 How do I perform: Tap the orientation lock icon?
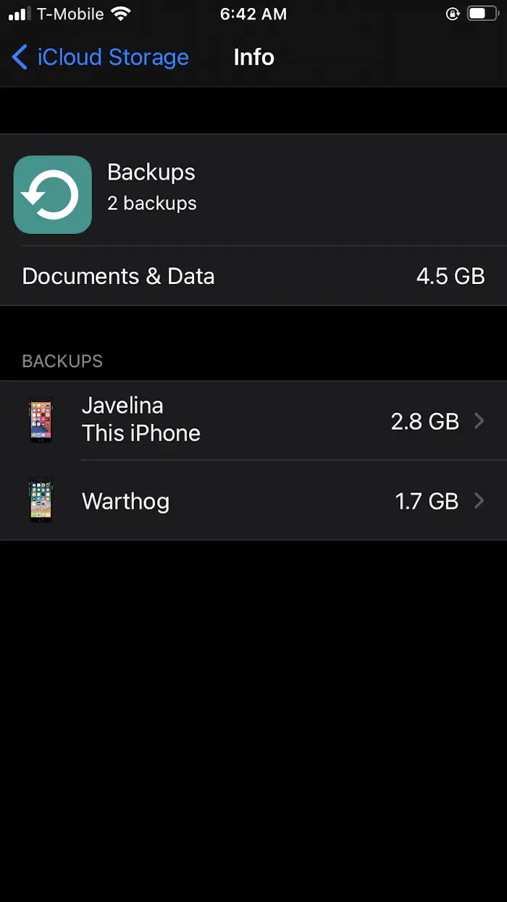pyautogui.click(x=452, y=13)
